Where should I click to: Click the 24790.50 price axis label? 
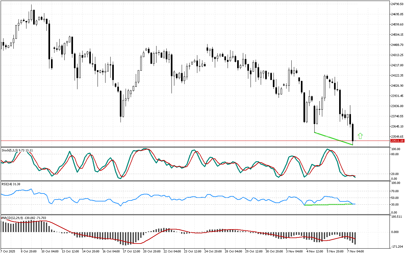click(397, 4)
